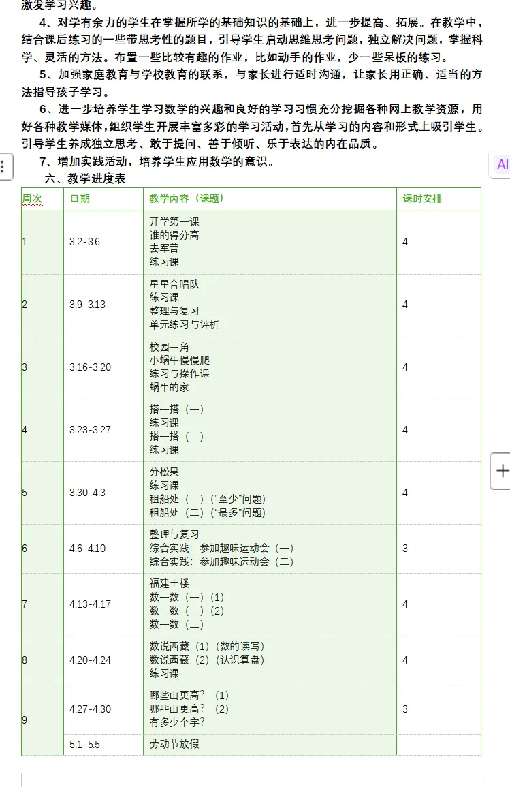Click the line 哪些山更高？(1)
The image size is (510, 787).
coord(189,696)
